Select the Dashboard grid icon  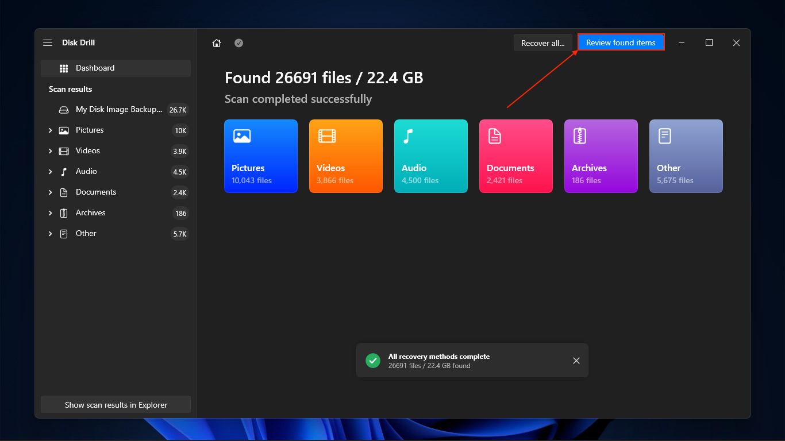point(64,68)
